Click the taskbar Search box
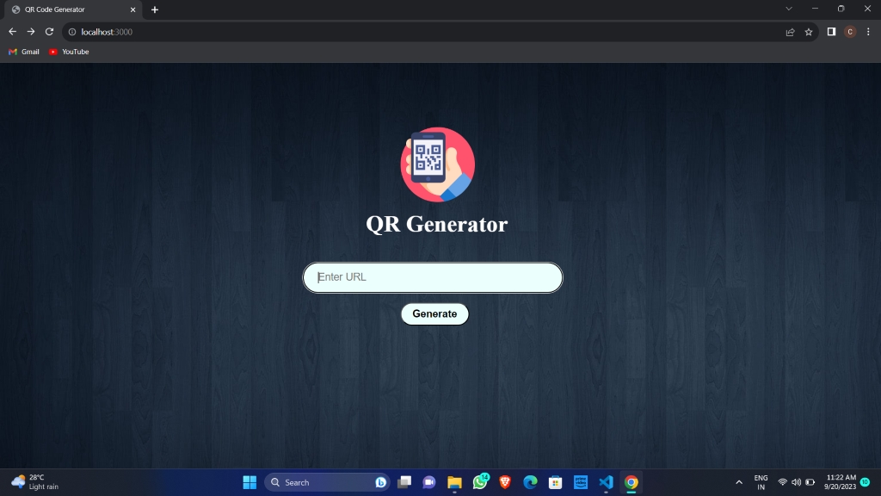The width and height of the screenshot is (881, 496). (x=327, y=482)
